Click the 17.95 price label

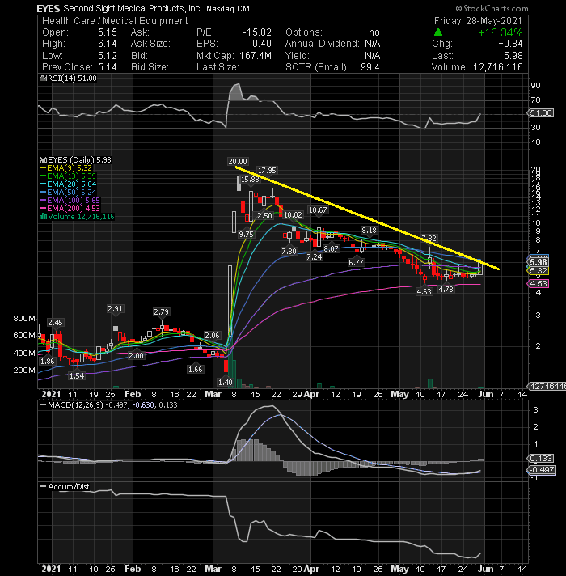click(267, 171)
